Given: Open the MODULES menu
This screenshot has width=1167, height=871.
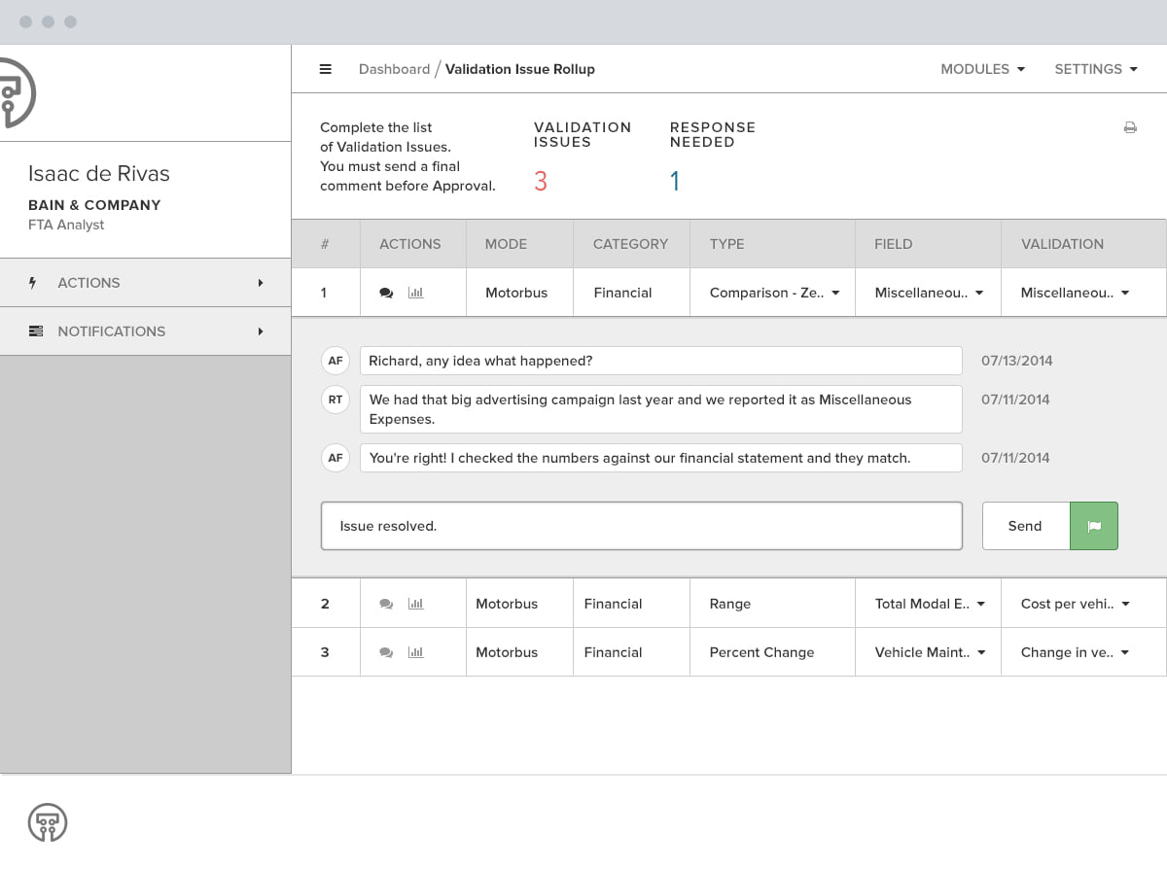Looking at the screenshot, I should [982, 69].
